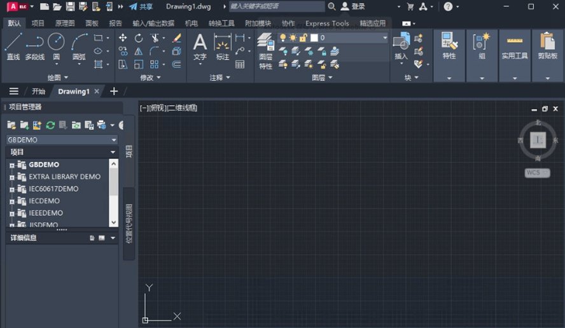Image resolution: width=565 pixels, height=328 pixels.
Task: Expand the EXTRA LIBRARY DEMO node
Action: point(12,178)
